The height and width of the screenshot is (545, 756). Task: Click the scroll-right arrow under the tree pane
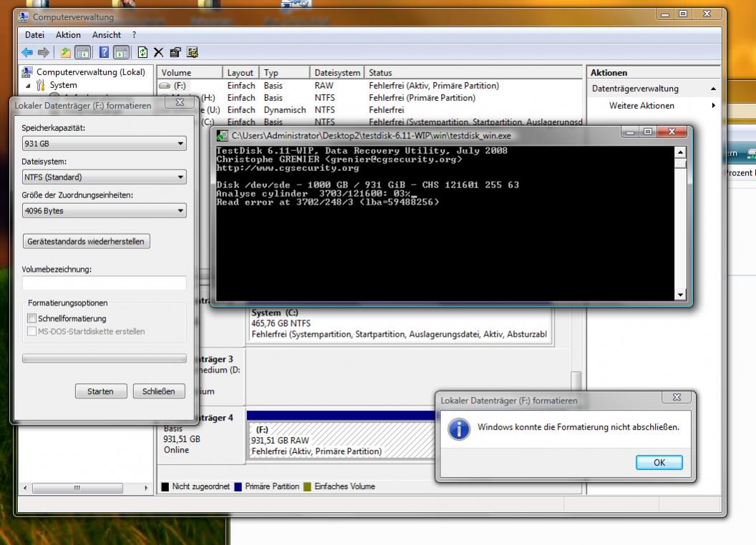(x=146, y=488)
